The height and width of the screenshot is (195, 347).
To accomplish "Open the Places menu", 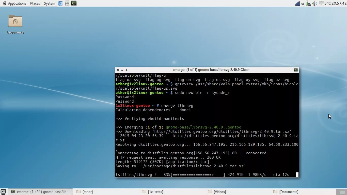I will click(35, 3).
